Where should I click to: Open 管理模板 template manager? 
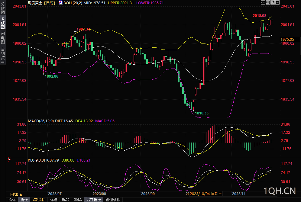tap(112, 200)
